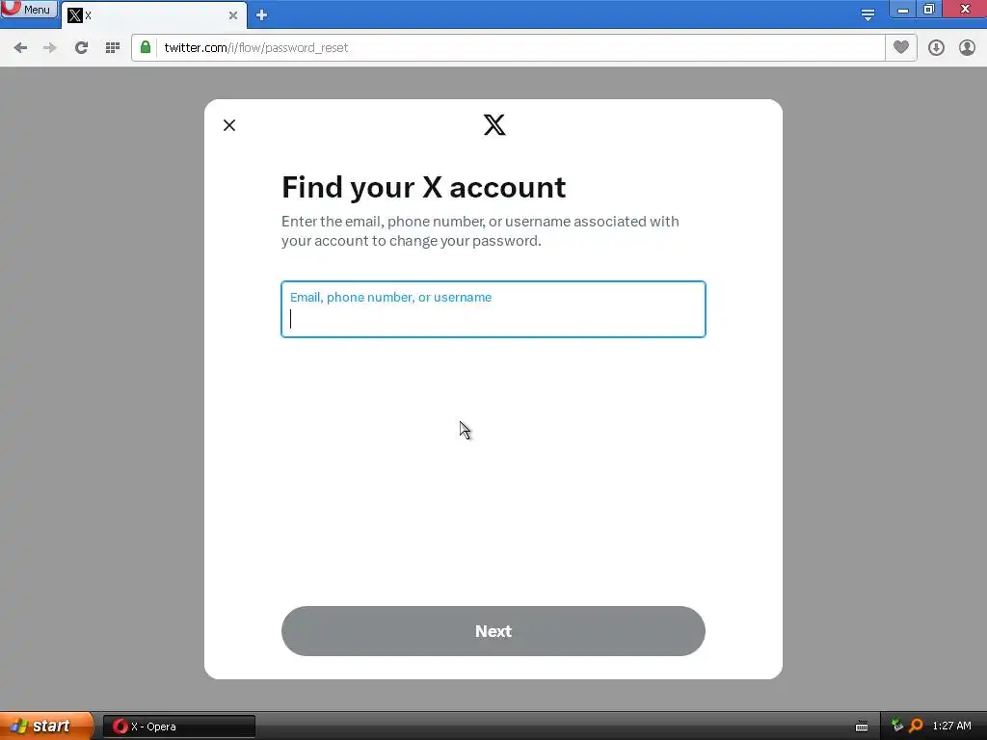
Task: Minimize the Opera window
Action: tap(902, 10)
